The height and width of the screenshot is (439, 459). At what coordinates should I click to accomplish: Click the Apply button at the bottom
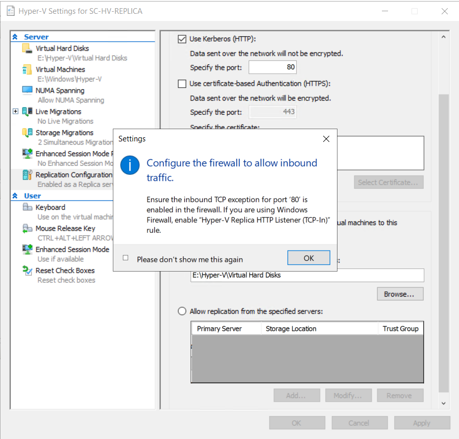coord(422,423)
